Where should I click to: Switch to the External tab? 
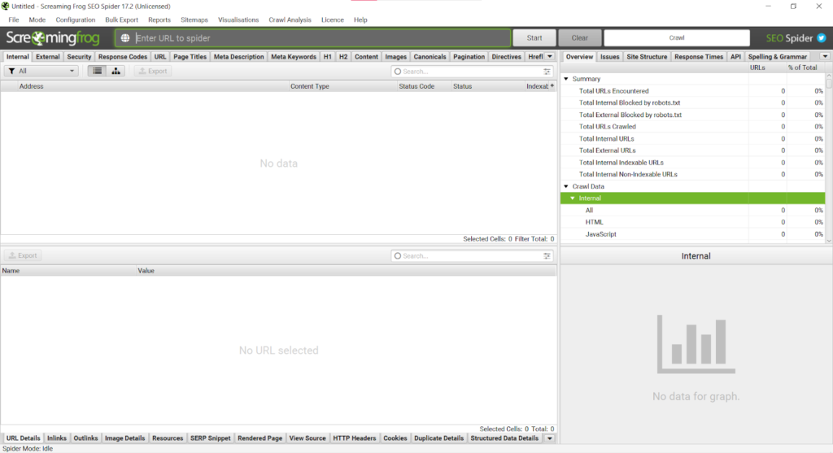pos(48,56)
